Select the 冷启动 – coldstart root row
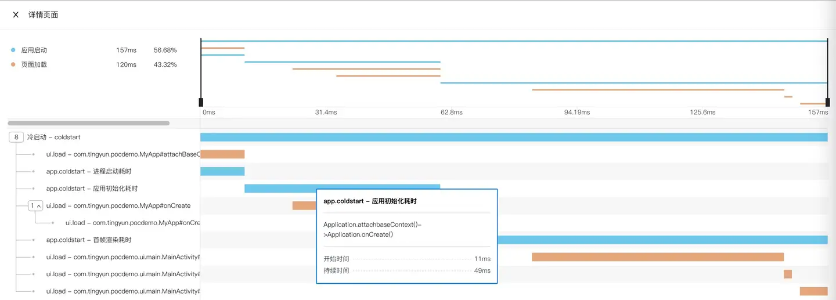The width and height of the screenshot is (836, 300). coord(53,138)
